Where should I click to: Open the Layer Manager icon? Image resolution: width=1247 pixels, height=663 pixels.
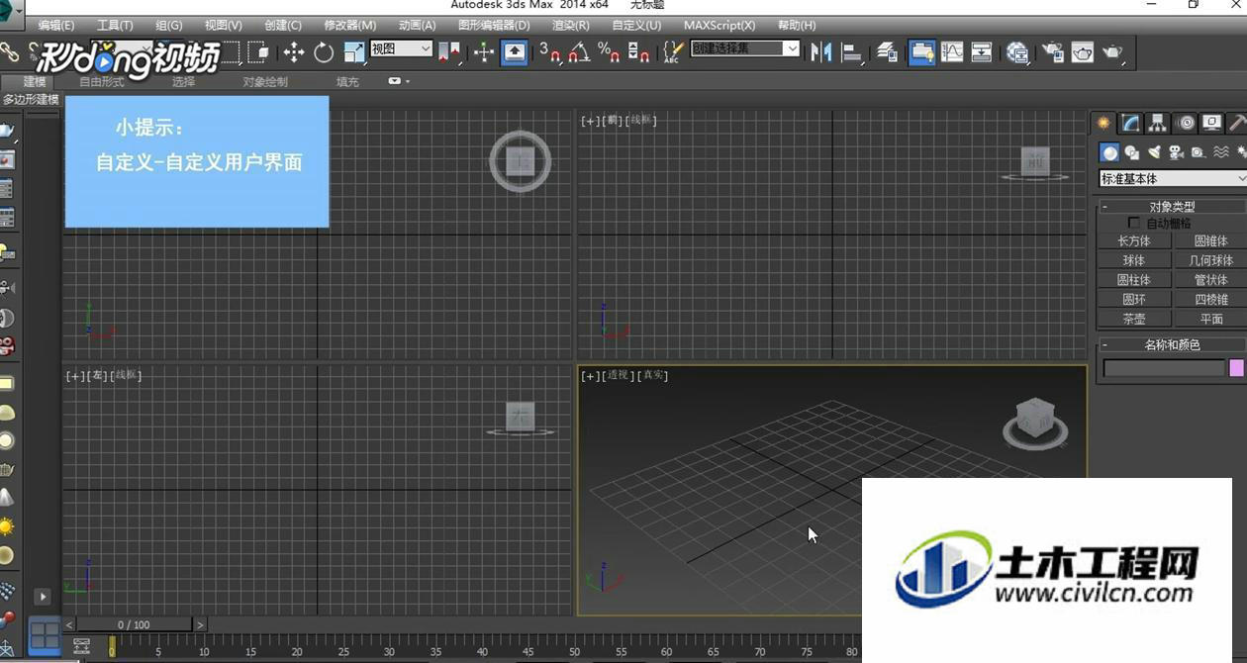coord(888,52)
